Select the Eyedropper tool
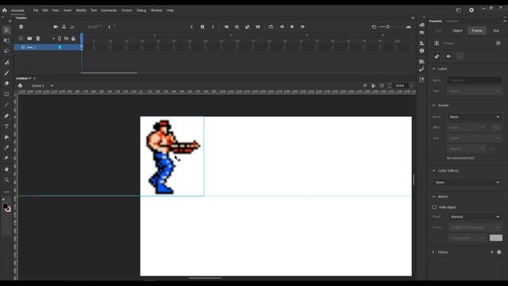This screenshot has height=286, width=508. point(6,148)
